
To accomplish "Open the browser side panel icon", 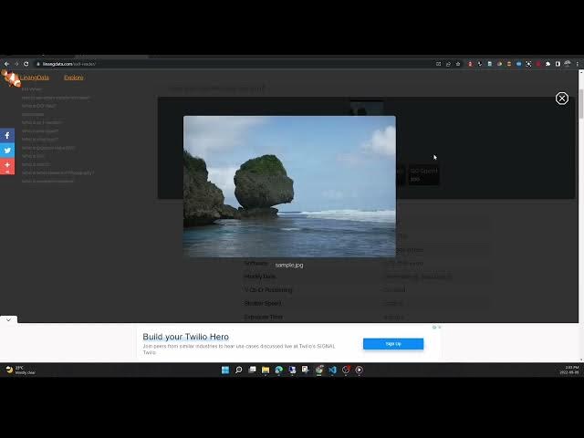I will click(x=558, y=64).
